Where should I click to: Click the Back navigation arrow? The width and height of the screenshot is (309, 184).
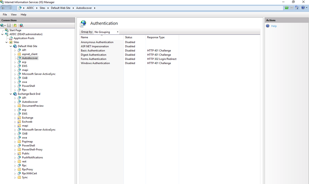pyautogui.click(x=3, y=8)
